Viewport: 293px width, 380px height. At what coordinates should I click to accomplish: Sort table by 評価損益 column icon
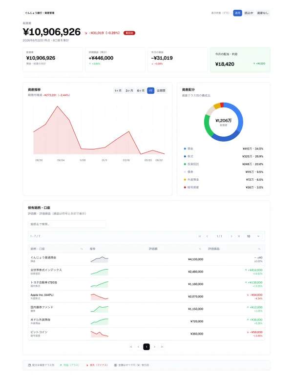point(259,249)
